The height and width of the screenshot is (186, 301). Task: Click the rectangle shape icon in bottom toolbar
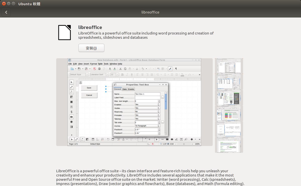[167, 139]
